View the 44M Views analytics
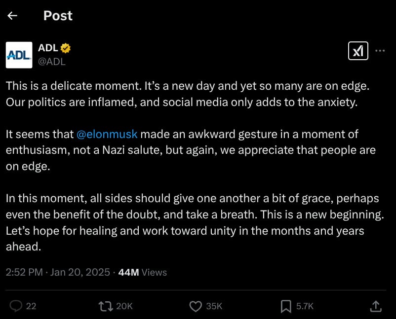This screenshot has width=396, height=319. click(x=143, y=272)
